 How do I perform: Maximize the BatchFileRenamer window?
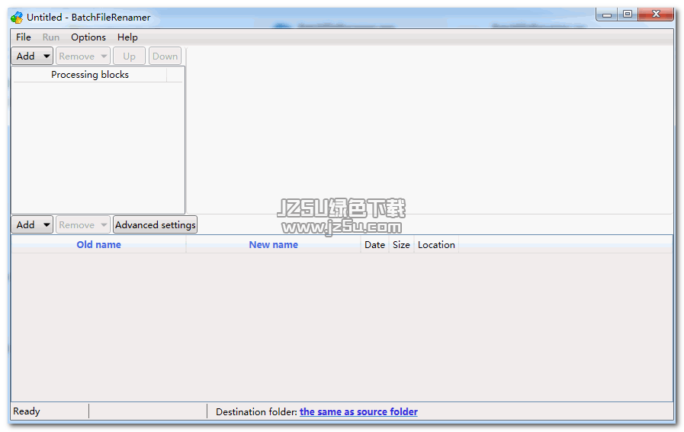628,15
